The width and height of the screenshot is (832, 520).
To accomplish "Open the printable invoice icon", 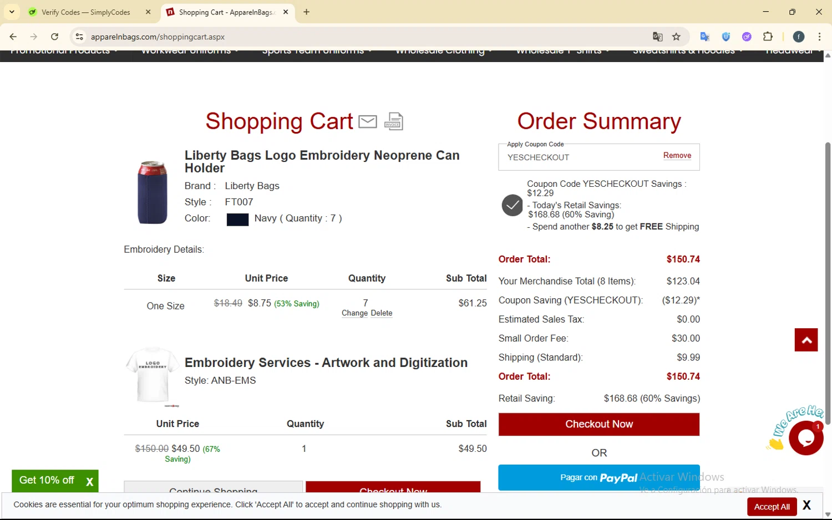I will click(x=394, y=121).
